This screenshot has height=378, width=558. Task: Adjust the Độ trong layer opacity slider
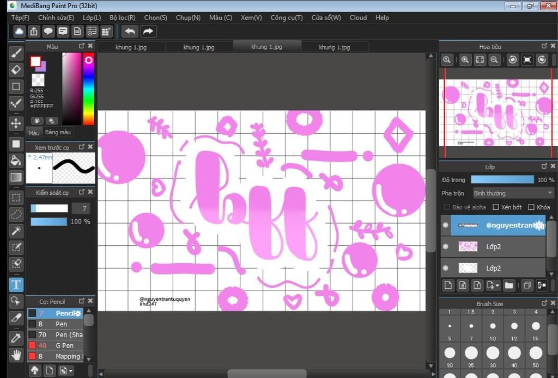502,180
